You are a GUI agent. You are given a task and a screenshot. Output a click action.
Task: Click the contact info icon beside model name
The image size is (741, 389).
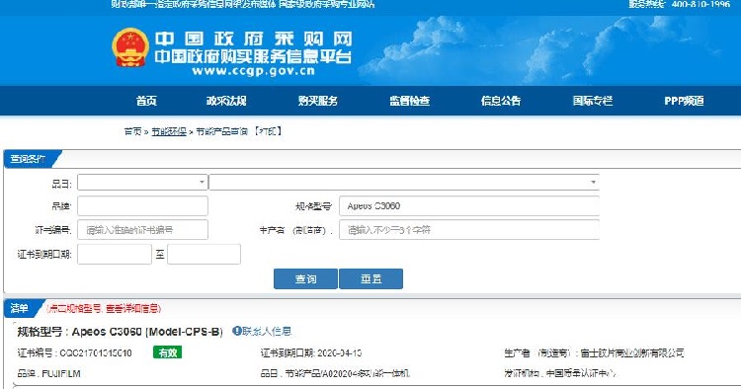click(x=237, y=331)
